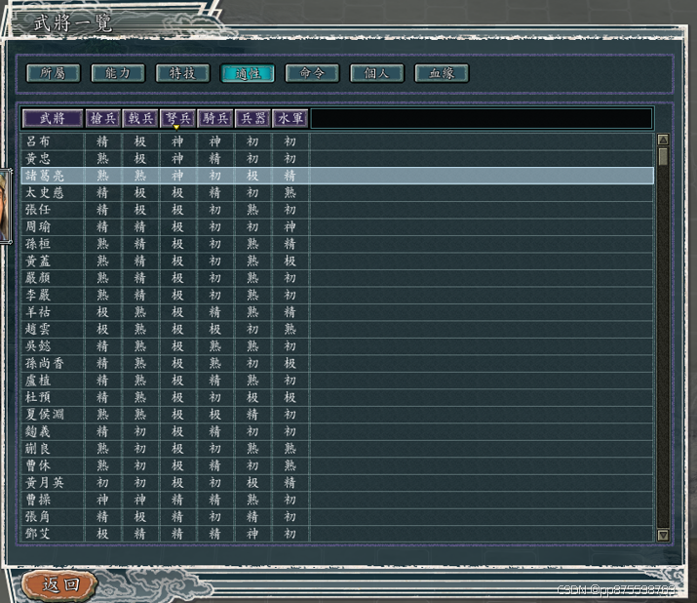697x603 pixels.
Task: Select the 趙雲 row
Action: (337, 330)
